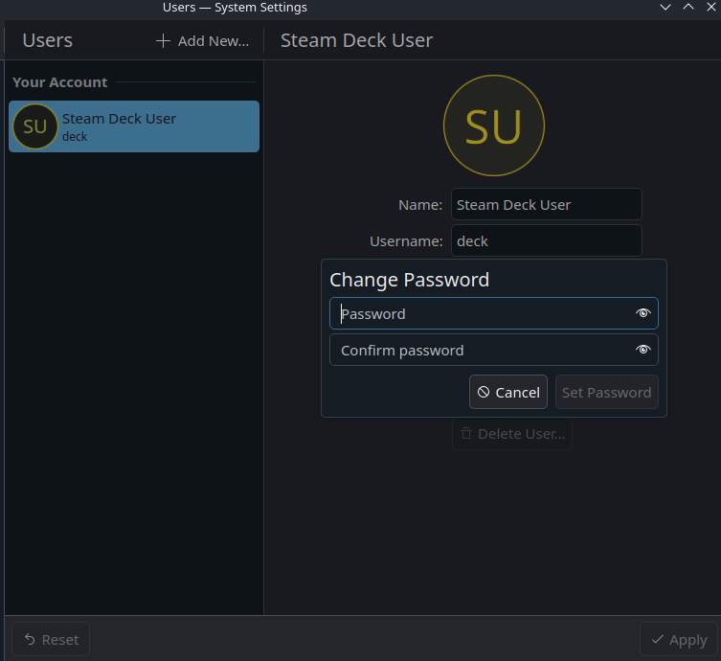
Task: Click Add New... to create a user
Action: click(x=202, y=41)
